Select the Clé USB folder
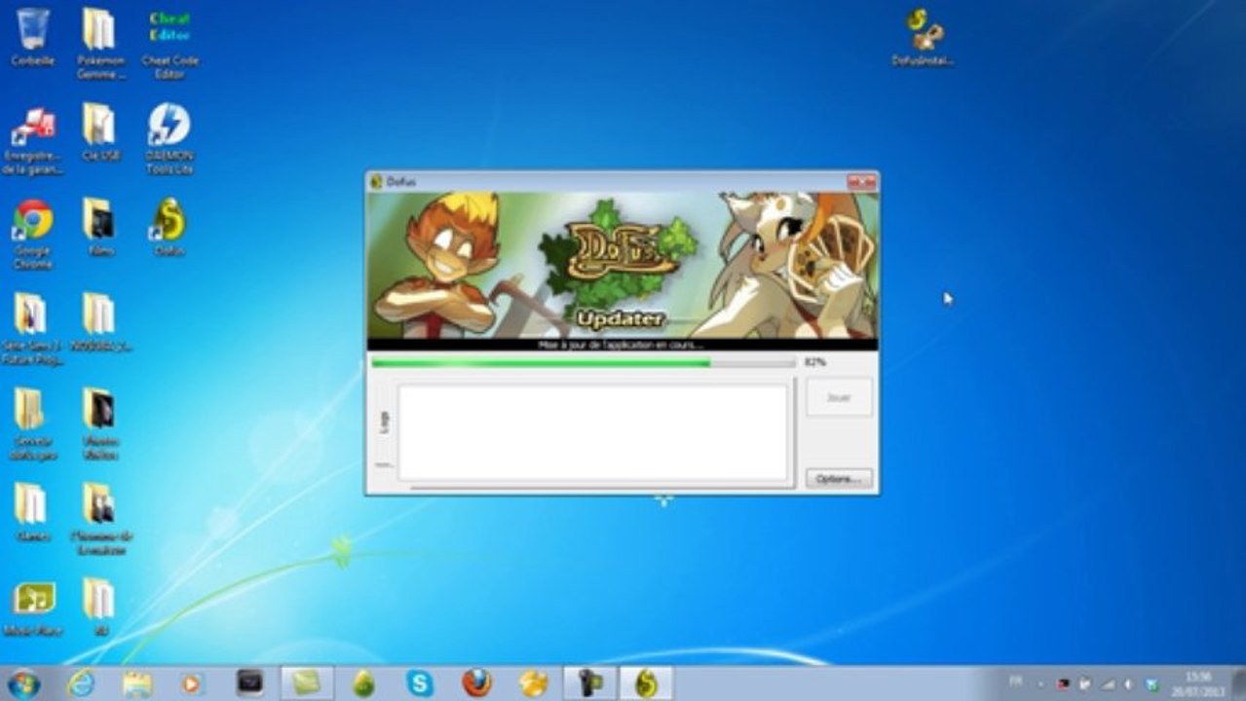 pos(99,132)
